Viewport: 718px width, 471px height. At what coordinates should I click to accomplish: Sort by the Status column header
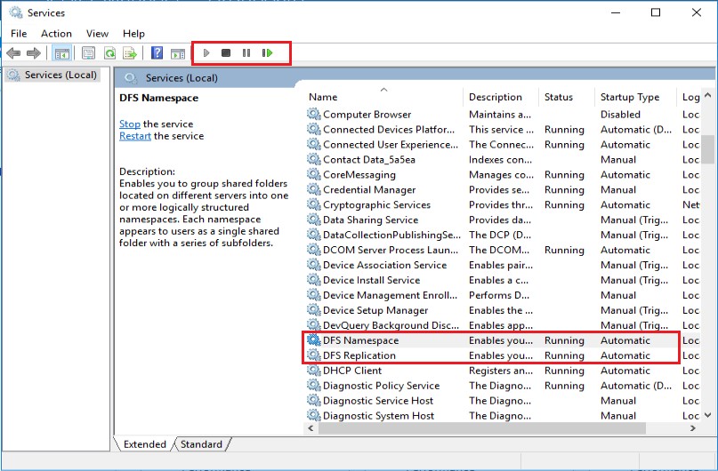click(x=559, y=97)
